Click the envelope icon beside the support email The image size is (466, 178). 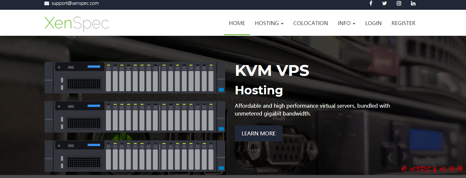click(47, 4)
